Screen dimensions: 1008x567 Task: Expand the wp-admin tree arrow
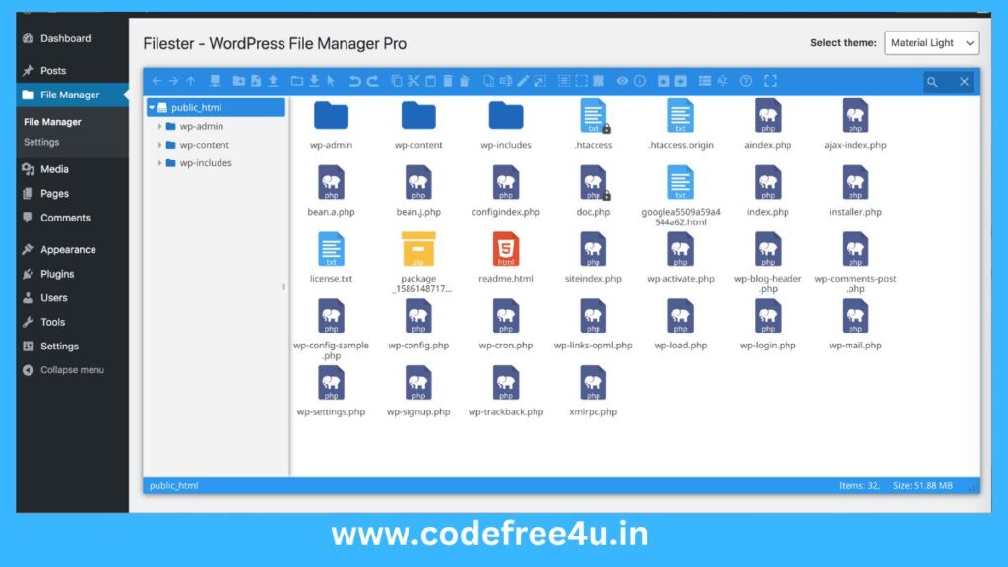[159, 127]
